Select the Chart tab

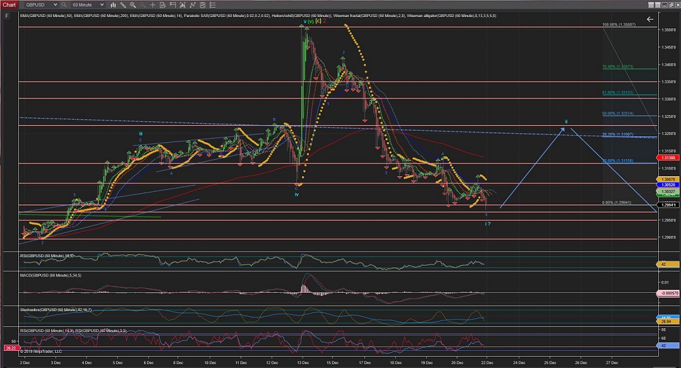9,5
